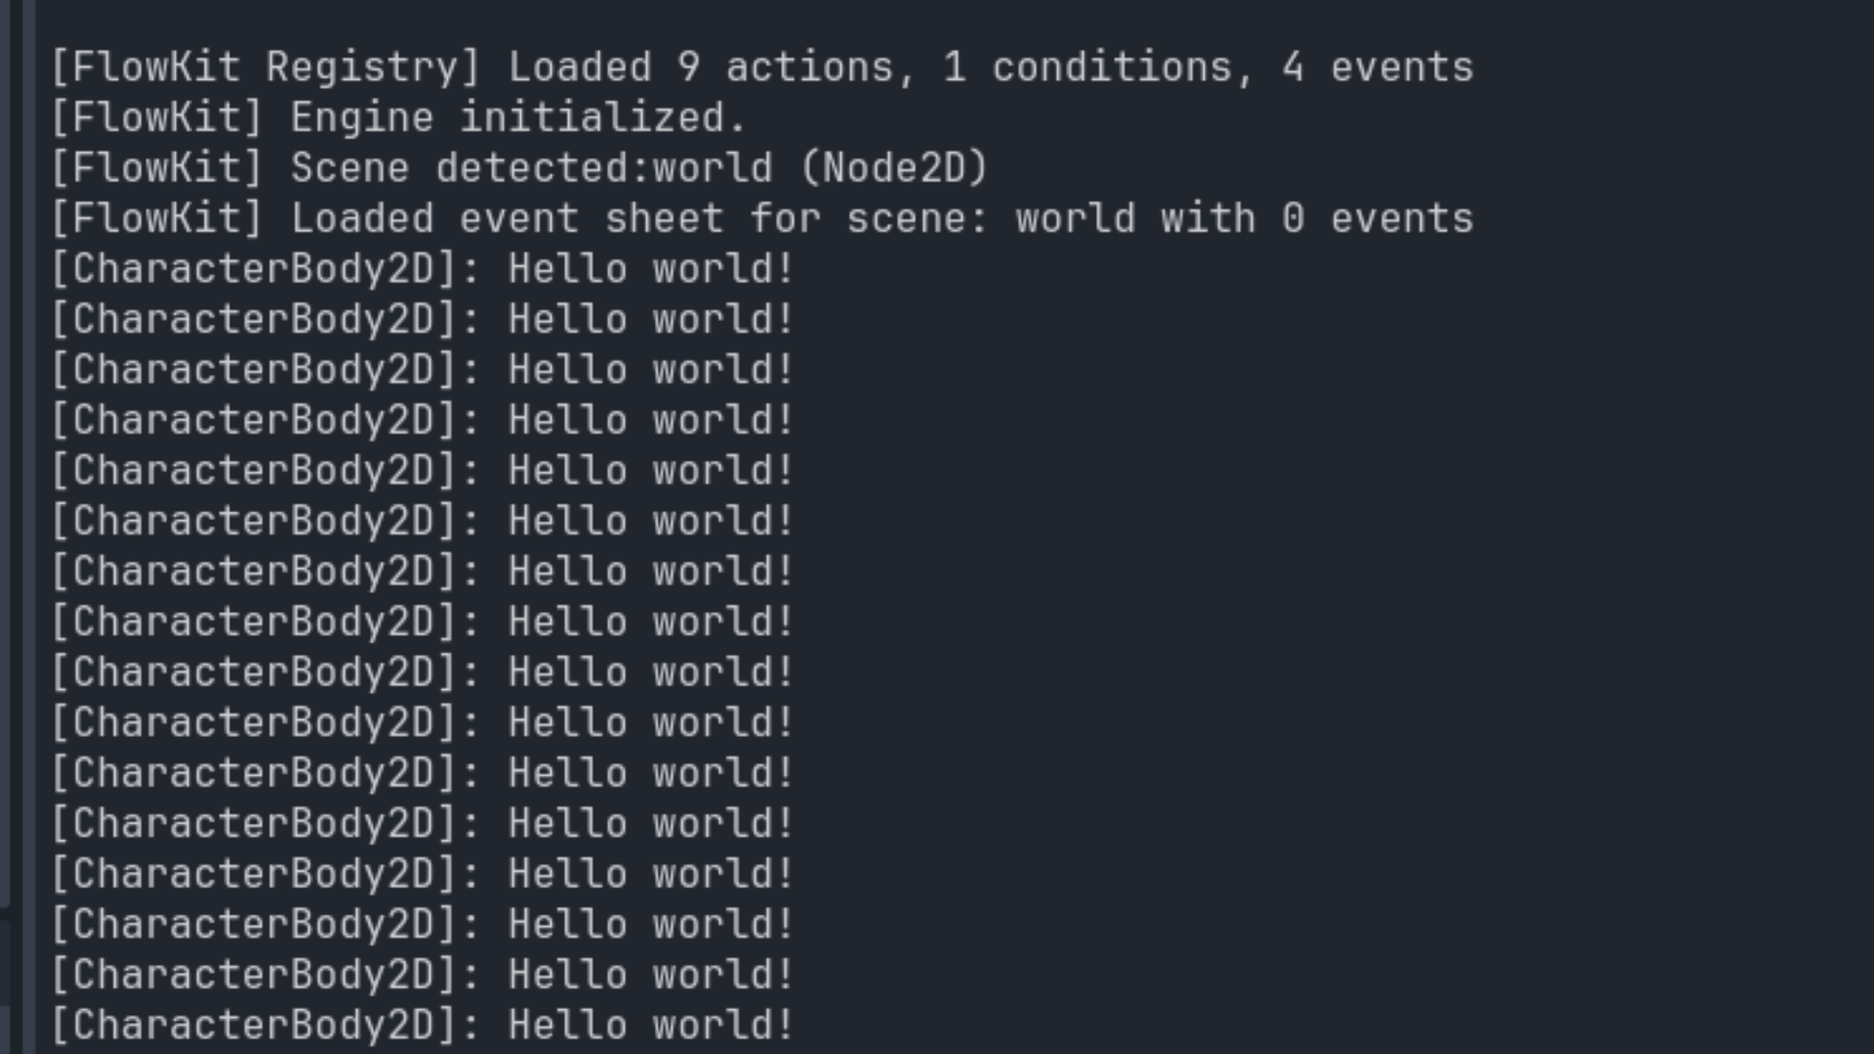The height and width of the screenshot is (1054, 1874).
Task: Click '[FlowKit]' prefix on the Scene detected line
Action: click(156, 168)
